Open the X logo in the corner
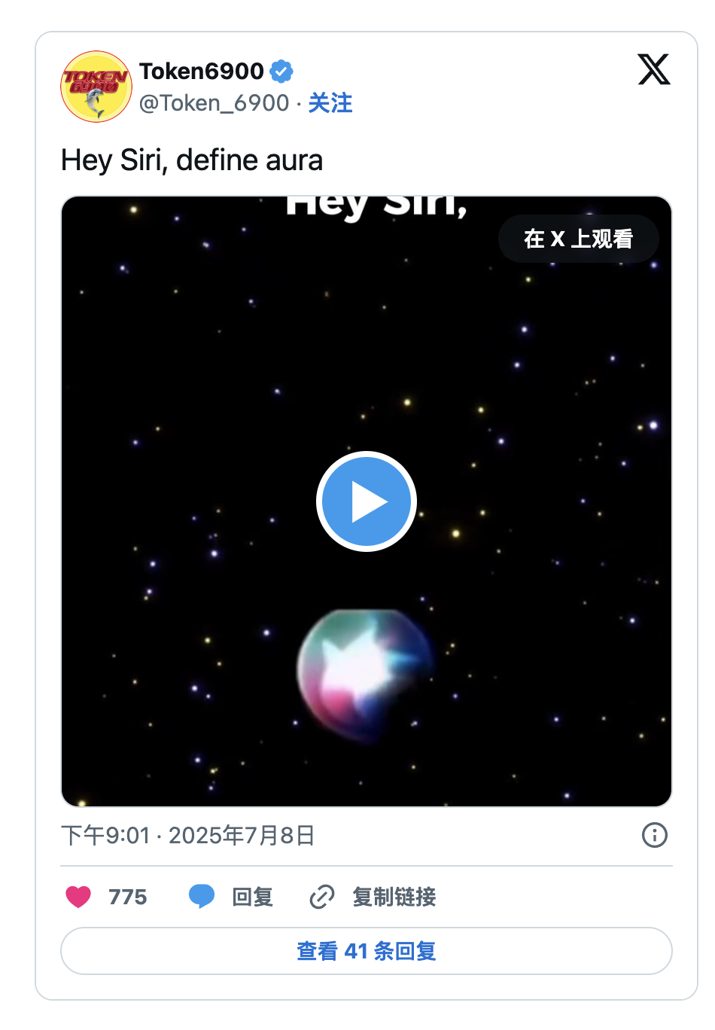The height and width of the screenshot is (1030, 715). pyautogui.click(x=653, y=70)
